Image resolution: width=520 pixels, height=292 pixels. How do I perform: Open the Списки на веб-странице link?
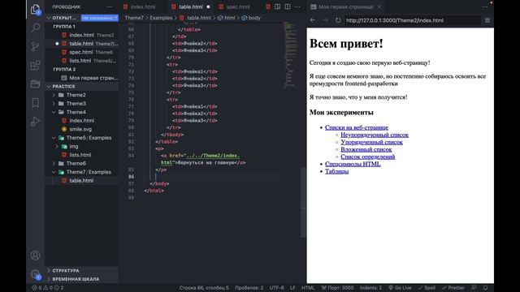[357, 127]
